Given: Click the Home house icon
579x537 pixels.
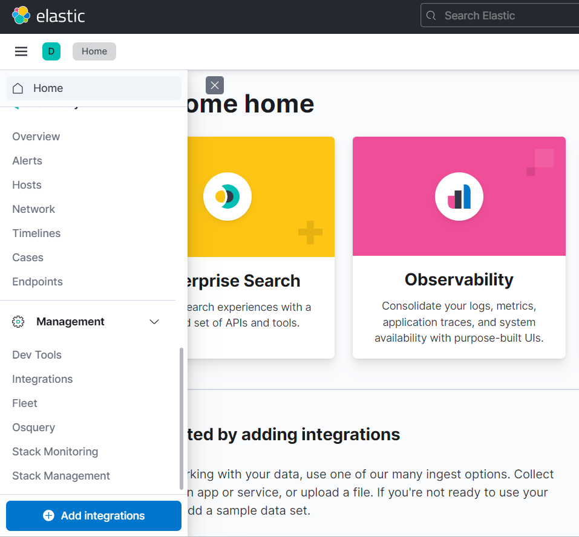Looking at the screenshot, I should point(18,88).
